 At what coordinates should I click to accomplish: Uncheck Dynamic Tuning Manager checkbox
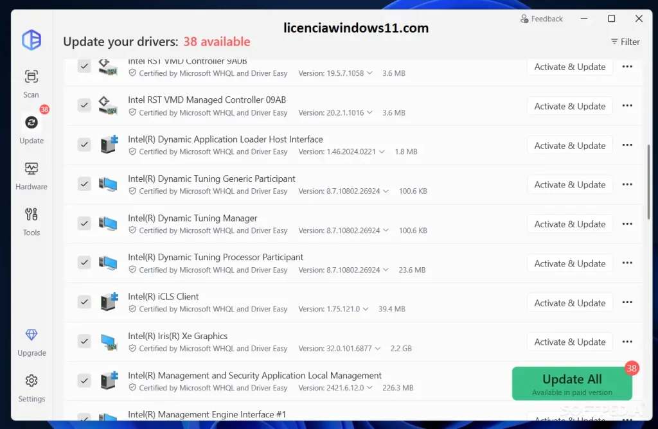[84, 223]
